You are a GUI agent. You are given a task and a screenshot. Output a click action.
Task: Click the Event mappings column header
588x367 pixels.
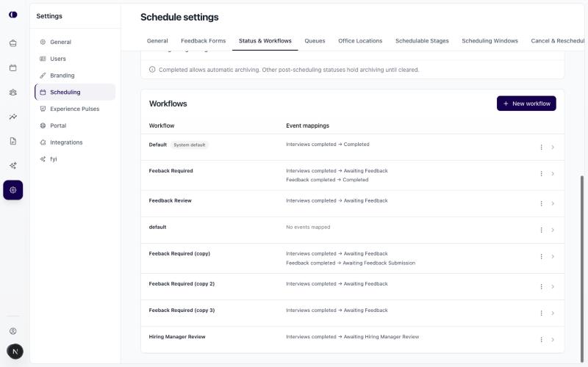[307, 126]
